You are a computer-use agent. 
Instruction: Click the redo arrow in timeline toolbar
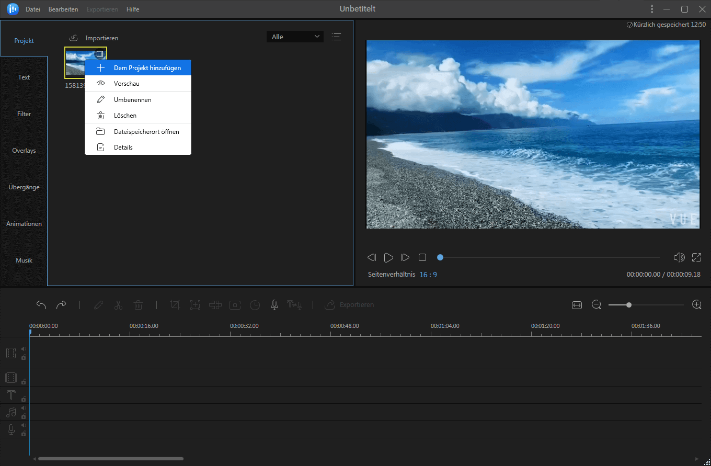pyautogui.click(x=61, y=305)
